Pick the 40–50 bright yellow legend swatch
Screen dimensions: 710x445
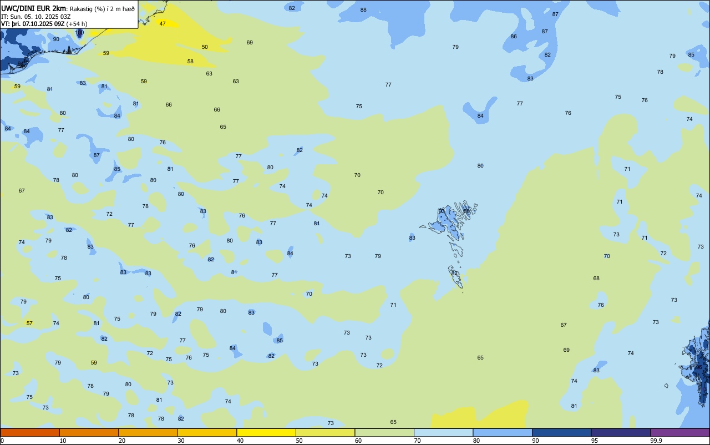[266, 432]
